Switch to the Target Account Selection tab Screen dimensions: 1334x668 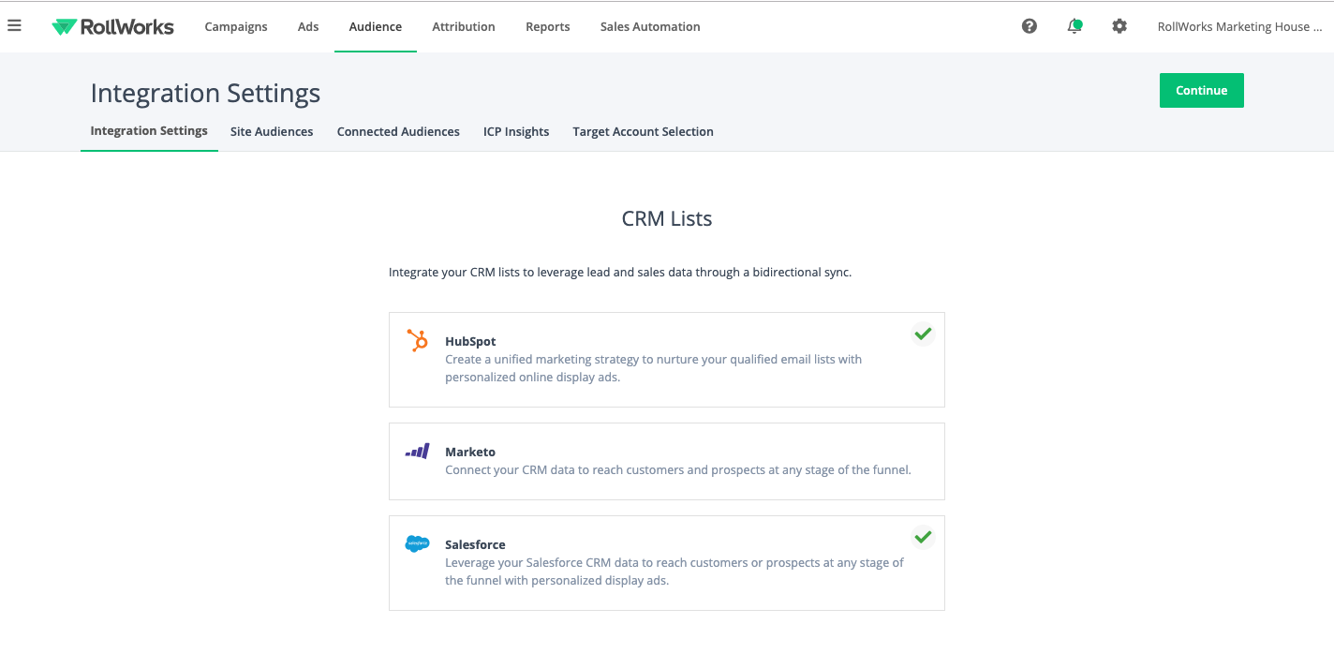pos(643,131)
